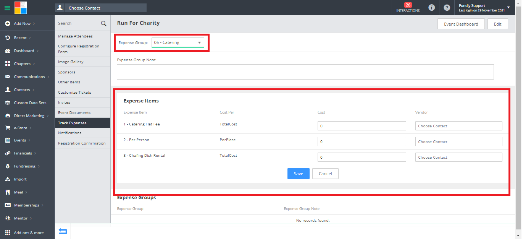
Task: Open Configure Registration Form
Action: 82,49
